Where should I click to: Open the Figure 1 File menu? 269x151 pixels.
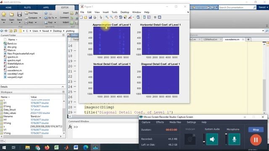click(82, 12)
